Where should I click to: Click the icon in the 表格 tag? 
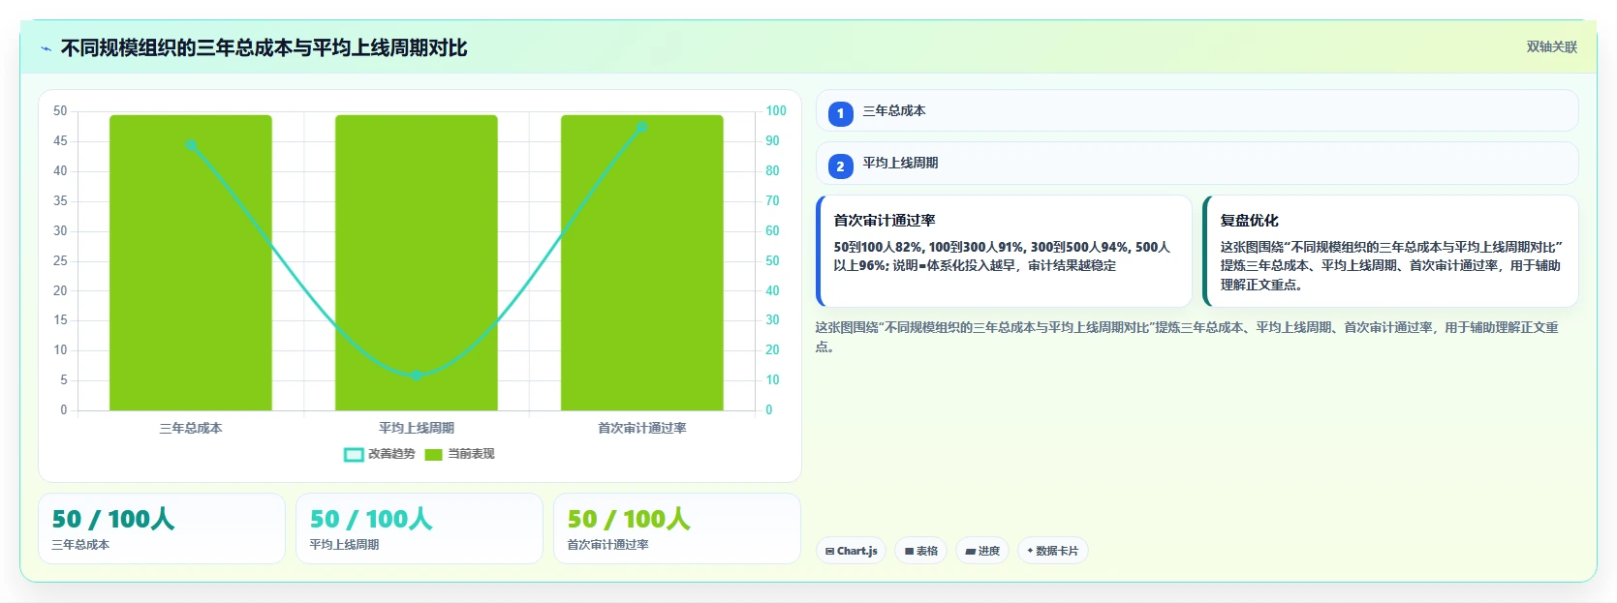click(x=909, y=552)
